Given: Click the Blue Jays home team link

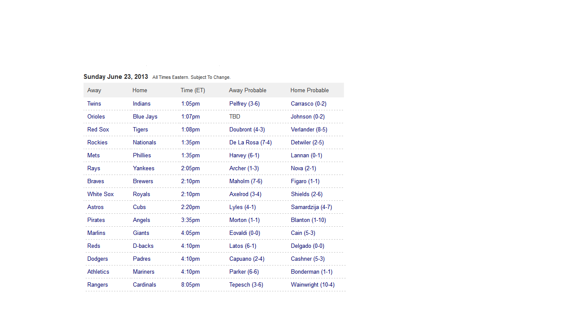Looking at the screenshot, I should click(x=145, y=116).
